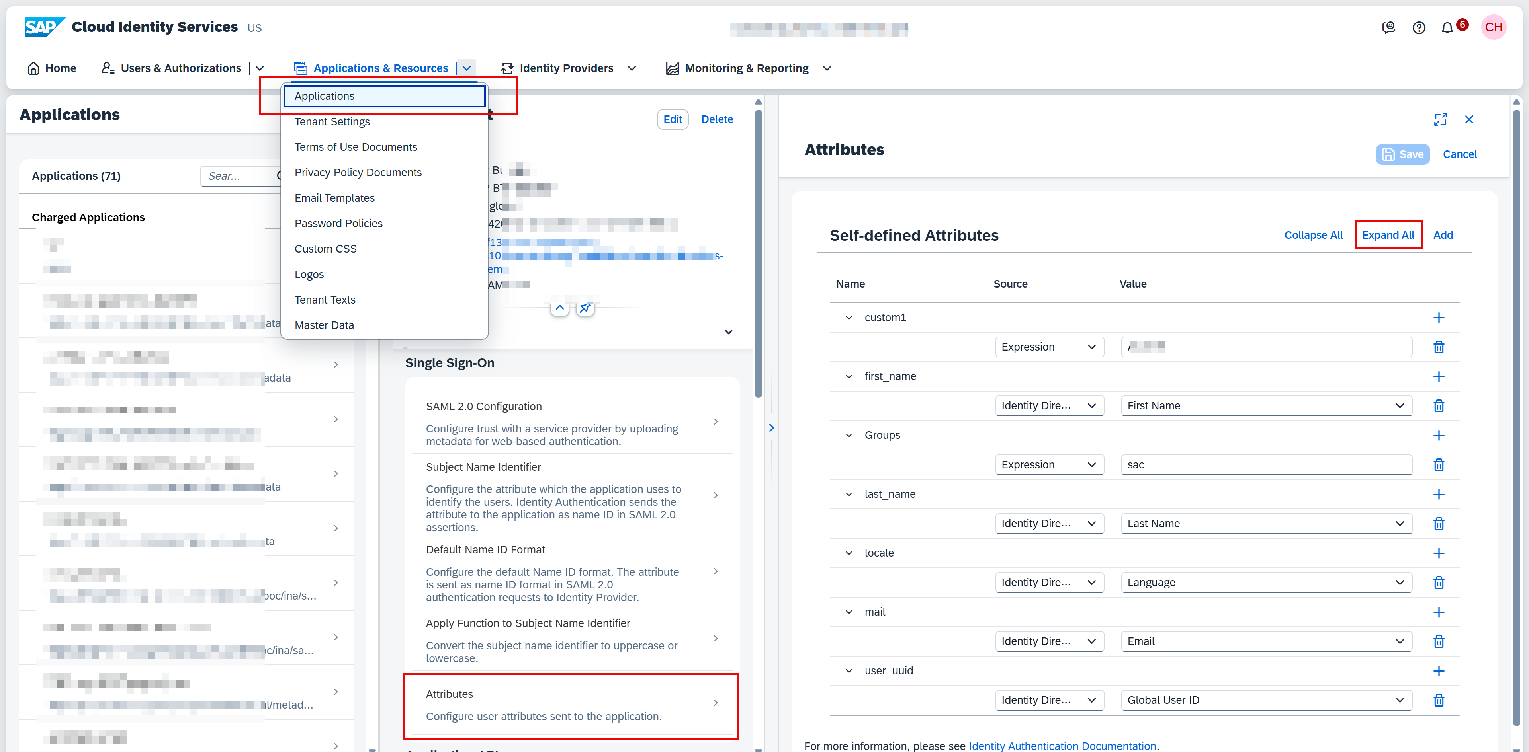Add value to locale attribute plus icon
Image resolution: width=1529 pixels, height=752 pixels.
(x=1439, y=553)
